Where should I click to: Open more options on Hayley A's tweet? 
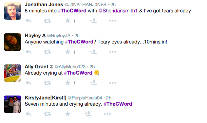(x=113, y=52)
